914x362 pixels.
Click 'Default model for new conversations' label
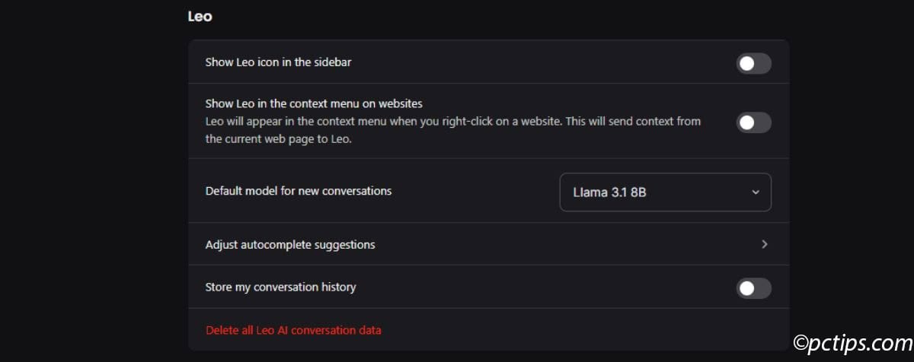[x=299, y=191]
